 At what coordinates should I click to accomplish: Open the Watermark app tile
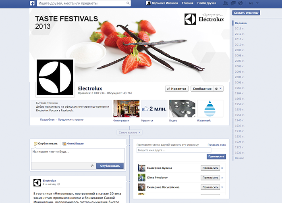(x=210, y=109)
